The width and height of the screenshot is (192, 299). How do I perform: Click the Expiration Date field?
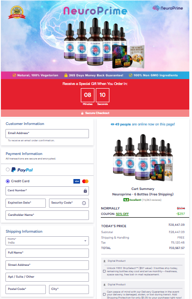[x=26, y=203]
